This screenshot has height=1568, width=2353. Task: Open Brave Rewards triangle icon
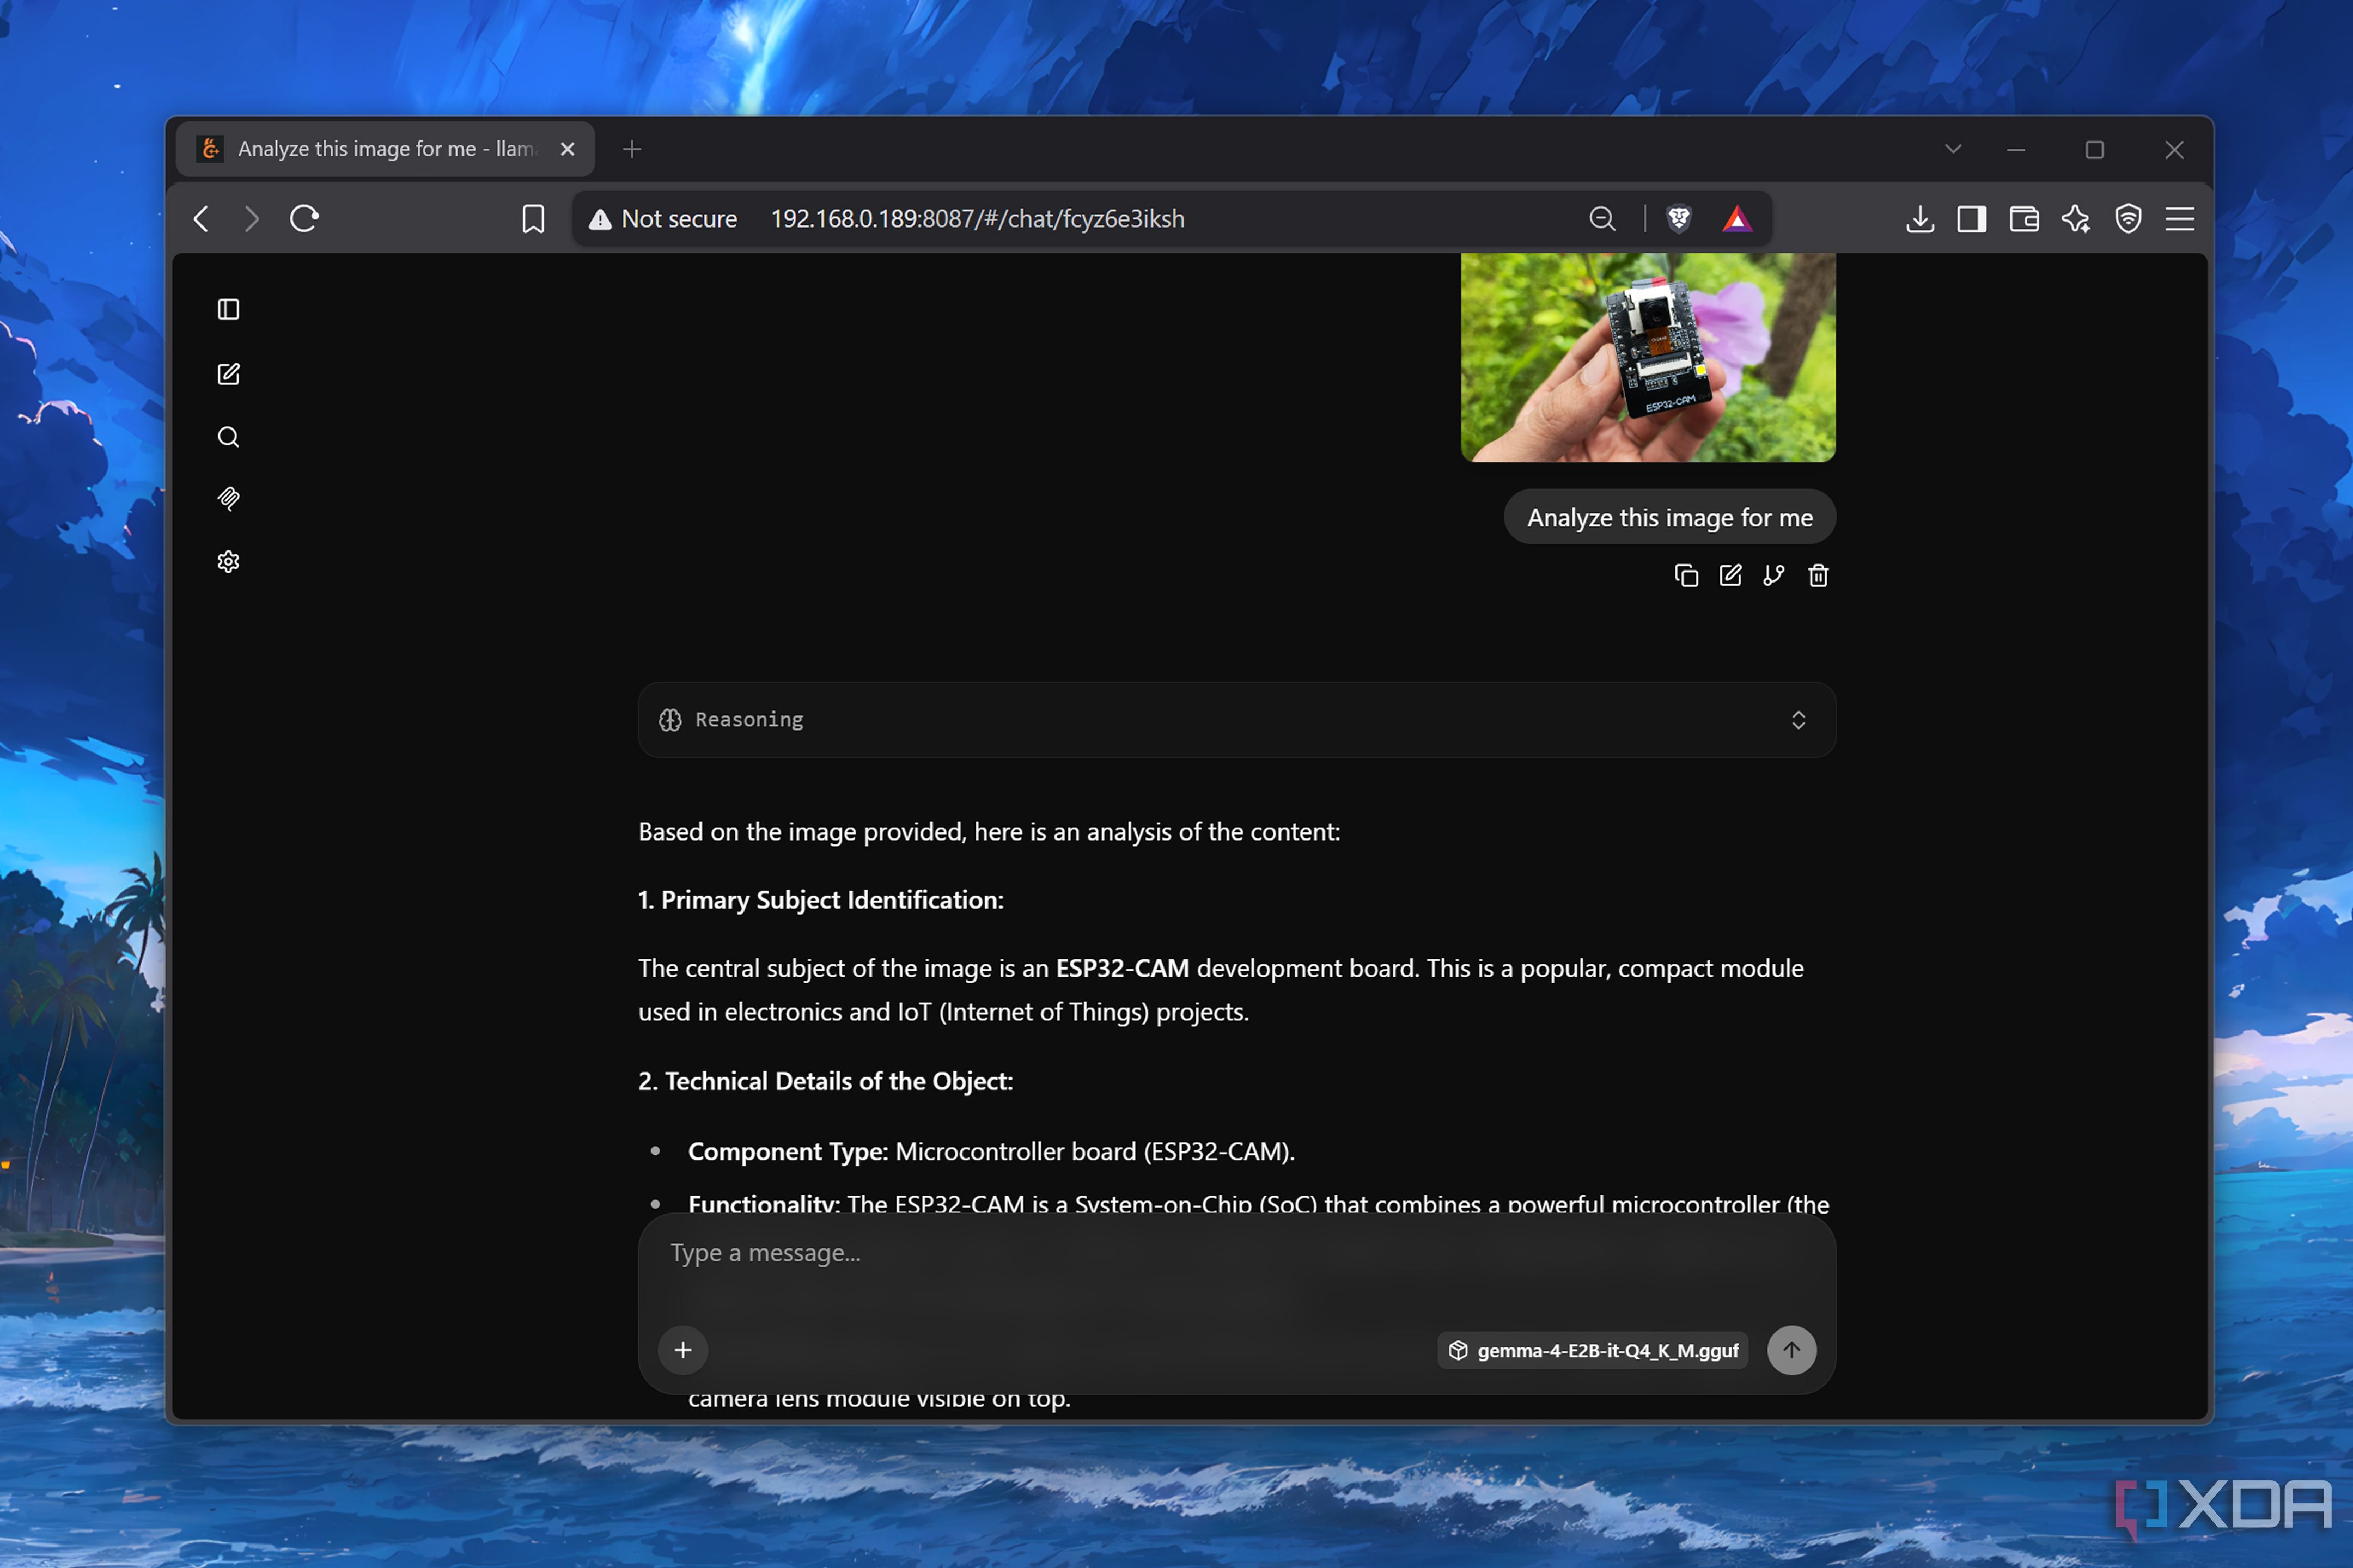(x=1737, y=219)
